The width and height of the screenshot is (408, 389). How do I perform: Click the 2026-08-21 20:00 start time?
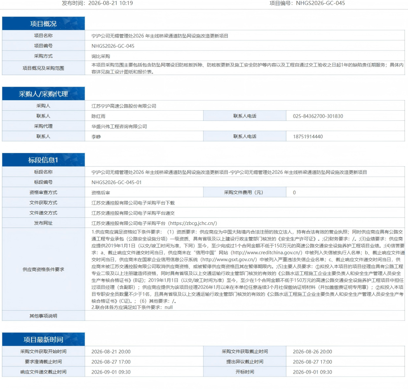111,352
